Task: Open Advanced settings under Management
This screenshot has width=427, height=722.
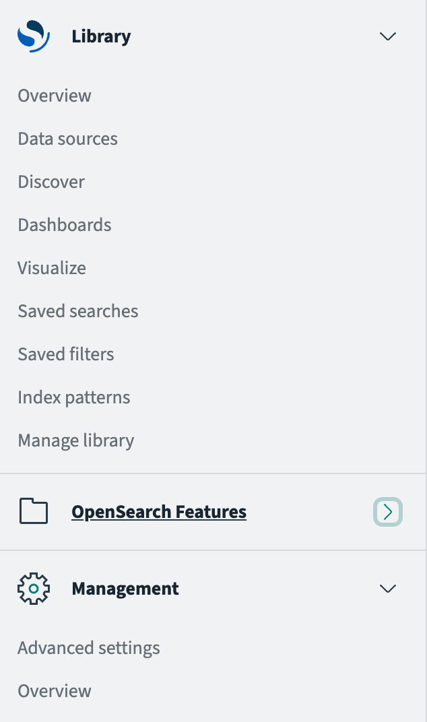Action: (x=88, y=647)
